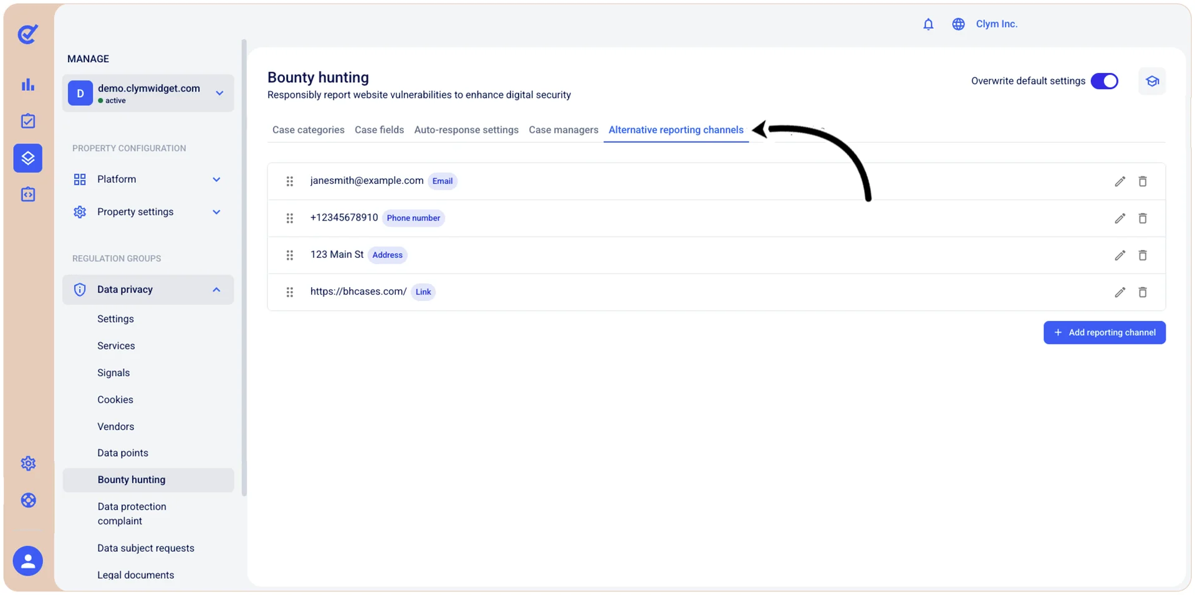The height and width of the screenshot is (595, 1195).
Task: Click drag handle of https://bhcases.com/ row
Action: tap(290, 292)
